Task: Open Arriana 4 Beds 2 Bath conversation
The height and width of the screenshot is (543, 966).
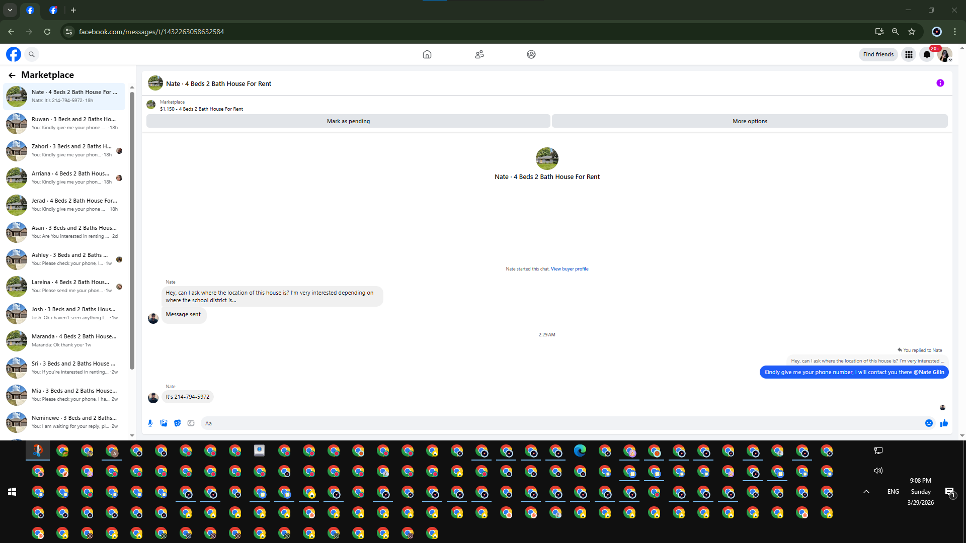Action: pos(64,178)
